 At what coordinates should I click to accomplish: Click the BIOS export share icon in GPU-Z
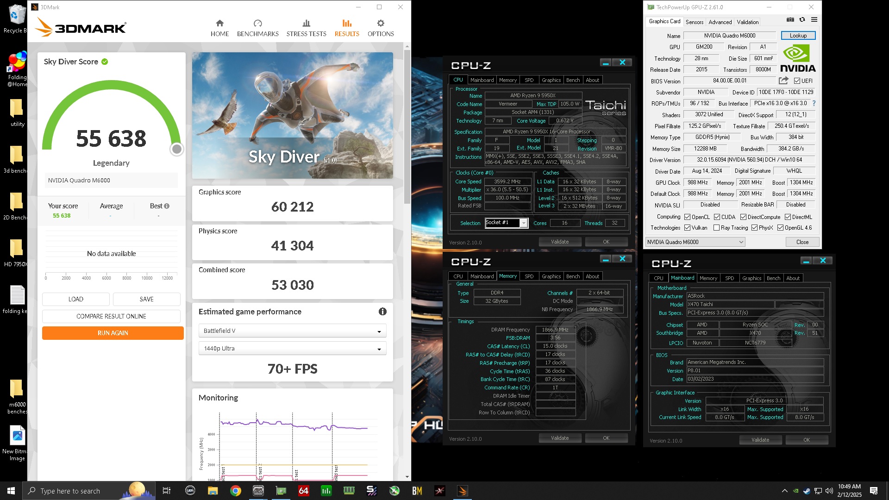click(783, 81)
